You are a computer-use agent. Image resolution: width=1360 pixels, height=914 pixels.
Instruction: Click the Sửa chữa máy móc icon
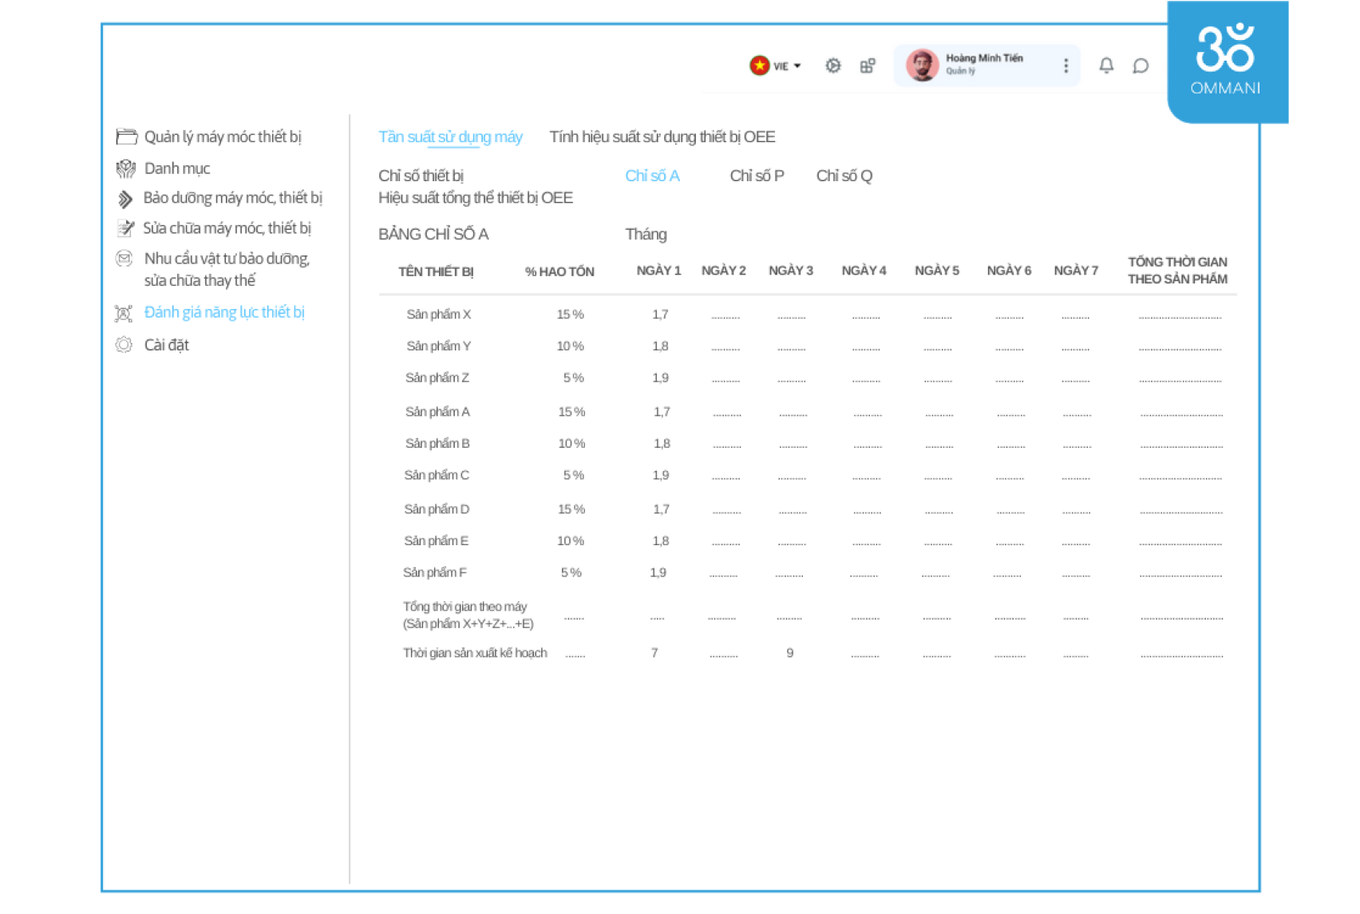click(x=125, y=228)
